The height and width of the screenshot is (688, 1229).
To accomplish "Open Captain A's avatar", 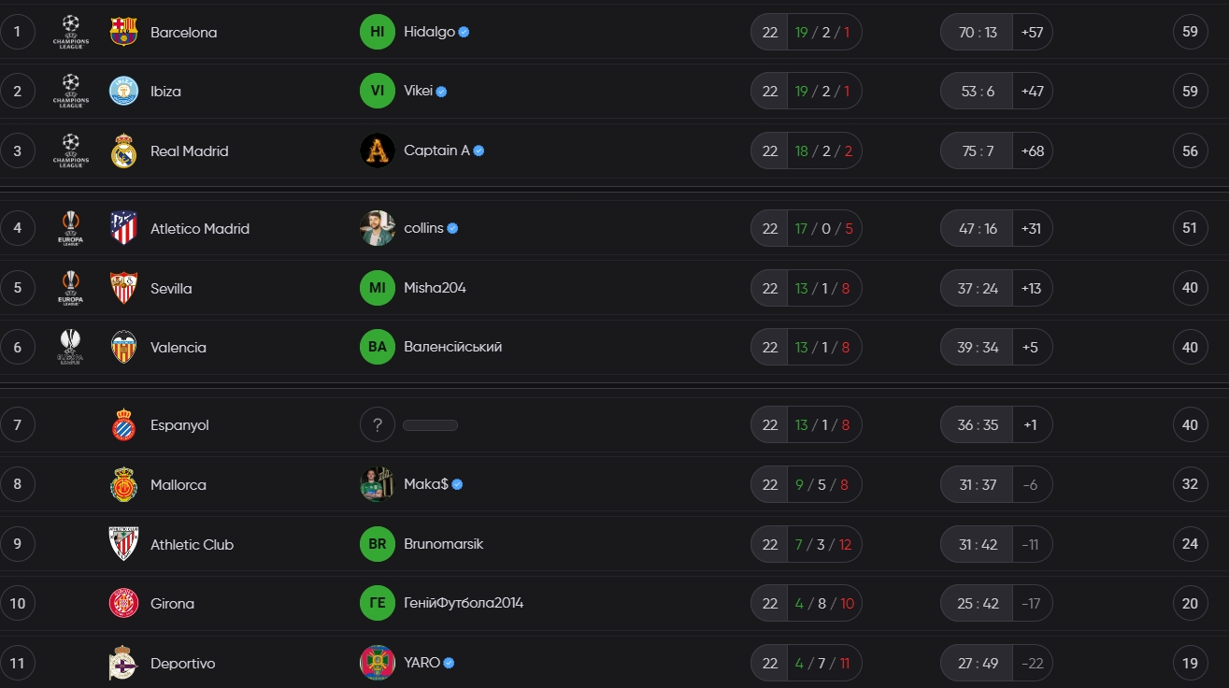I will (x=378, y=150).
